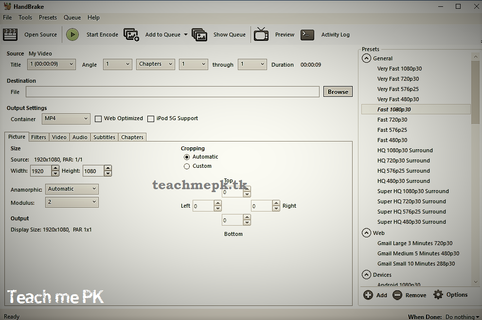Open the Queue menu

tap(72, 18)
